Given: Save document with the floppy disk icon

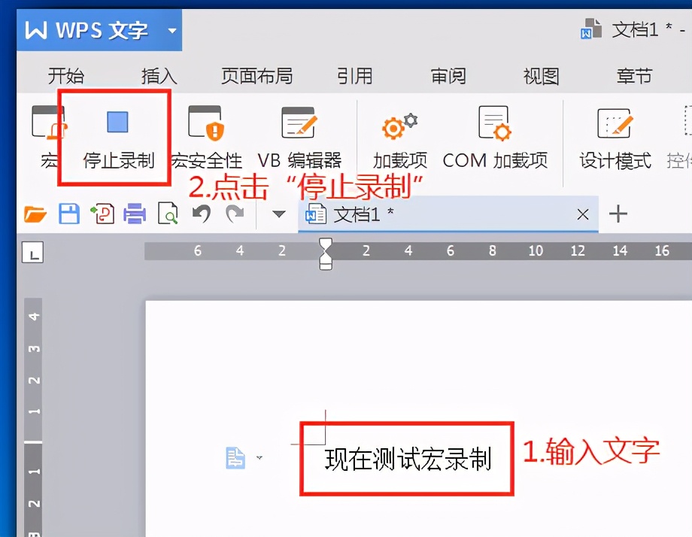Looking at the screenshot, I should click(69, 214).
